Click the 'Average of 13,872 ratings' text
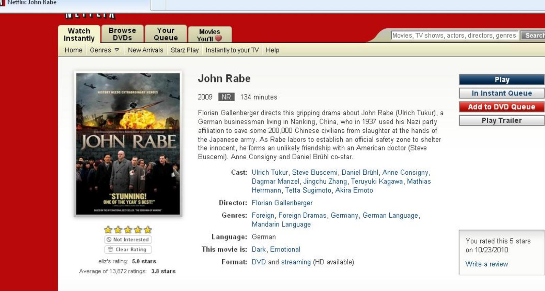 pos(113,271)
